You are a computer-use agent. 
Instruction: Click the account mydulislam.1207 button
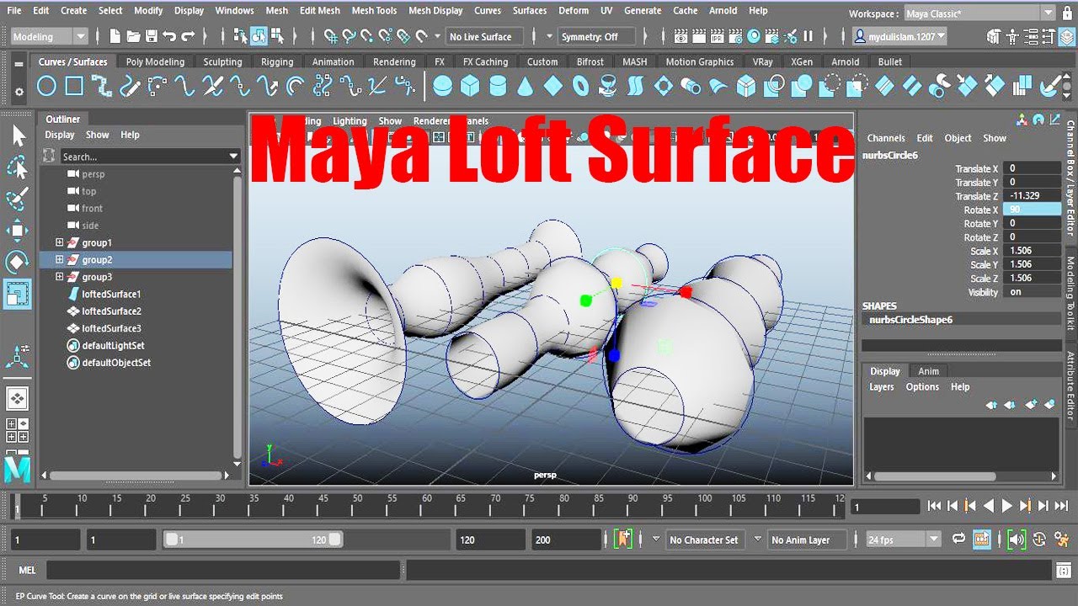900,36
